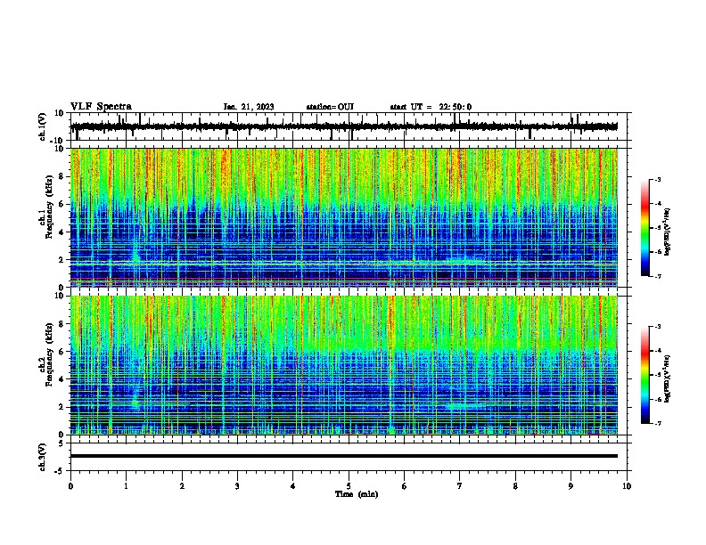Click the ch.2 color bar log(PSD) label

668,378
